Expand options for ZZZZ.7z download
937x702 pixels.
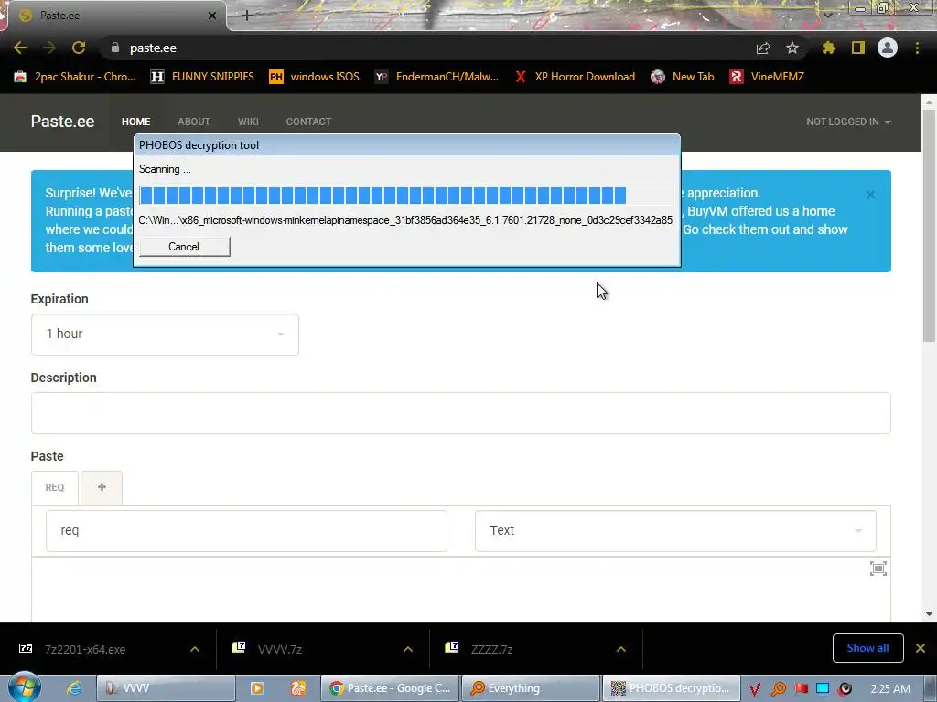coord(621,649)
